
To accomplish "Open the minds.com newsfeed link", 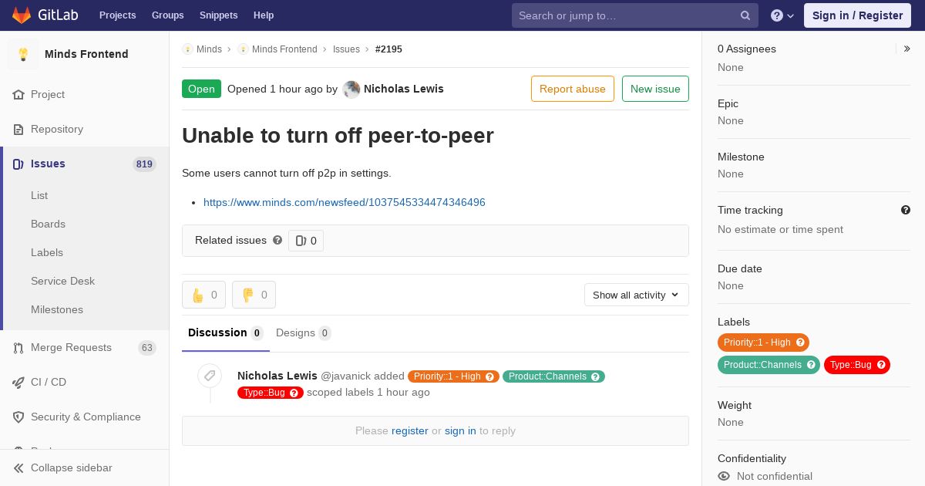I will pyautogui.click(x=345, y=202).
